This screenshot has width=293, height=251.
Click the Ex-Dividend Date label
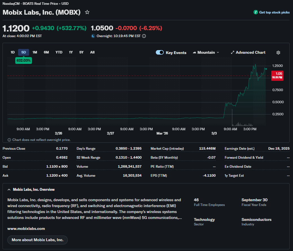(x=238, y=166)
